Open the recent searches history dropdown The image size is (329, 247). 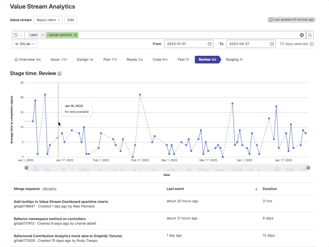point(18,35)
